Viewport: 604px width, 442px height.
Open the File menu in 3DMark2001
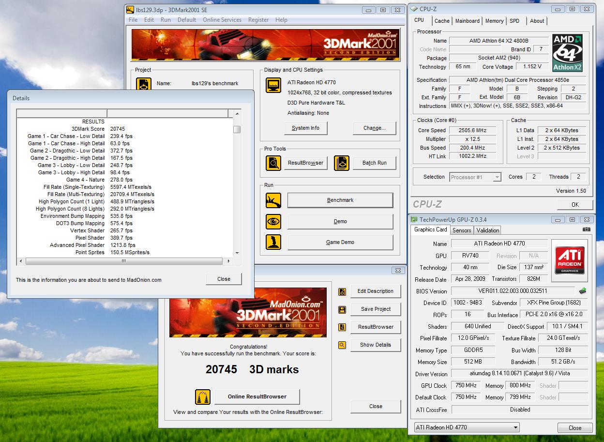tap(133, 20)
